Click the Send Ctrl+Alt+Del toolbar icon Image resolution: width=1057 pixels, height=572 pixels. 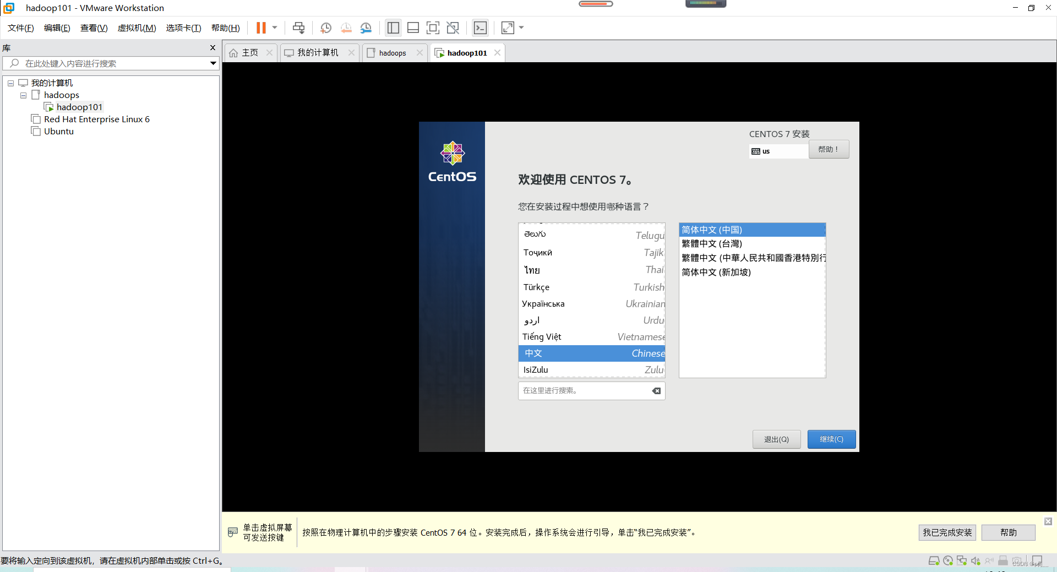click(x=298, y=28)
